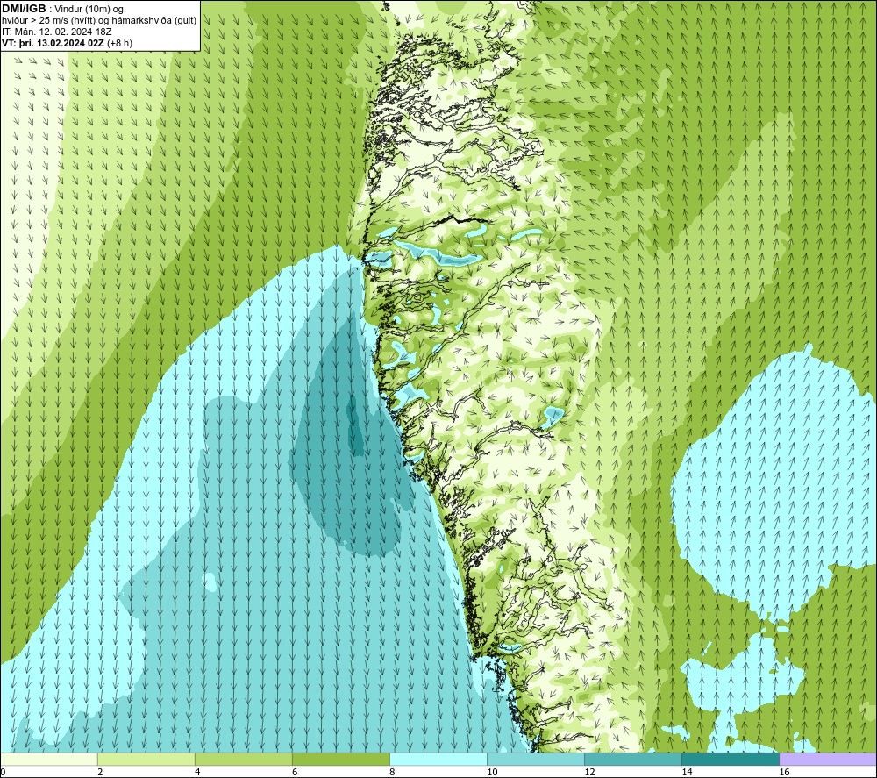
Task: Select the 14–16 m/s dark teal swatch
Action: point(731,760)
